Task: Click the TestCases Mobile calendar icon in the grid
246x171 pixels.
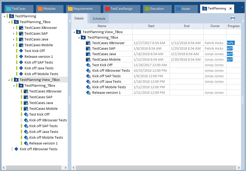Action: click(x=88, y=59)
